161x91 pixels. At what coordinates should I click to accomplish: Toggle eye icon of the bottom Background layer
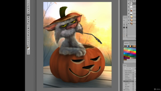coord(129,24)
